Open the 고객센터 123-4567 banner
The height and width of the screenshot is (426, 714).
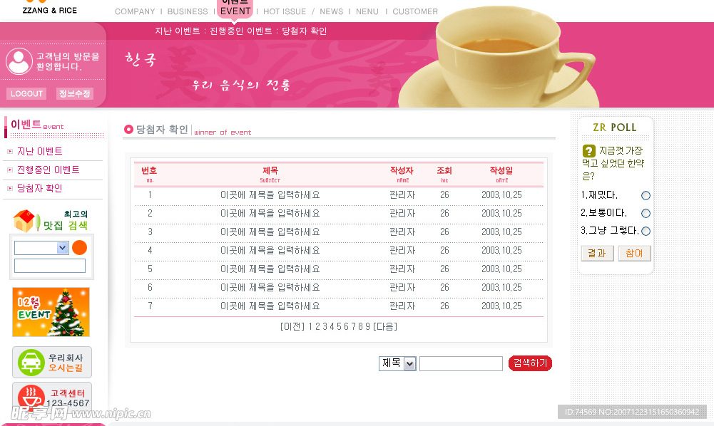[52, 397]
